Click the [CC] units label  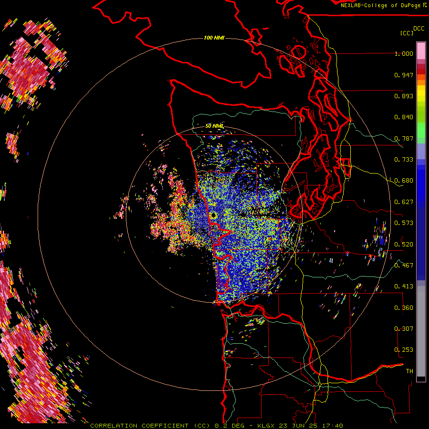407,33
